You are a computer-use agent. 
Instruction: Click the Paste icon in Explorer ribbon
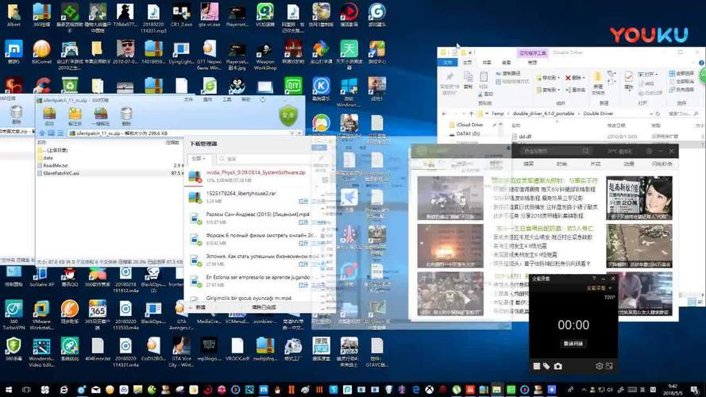pos(484,79)
